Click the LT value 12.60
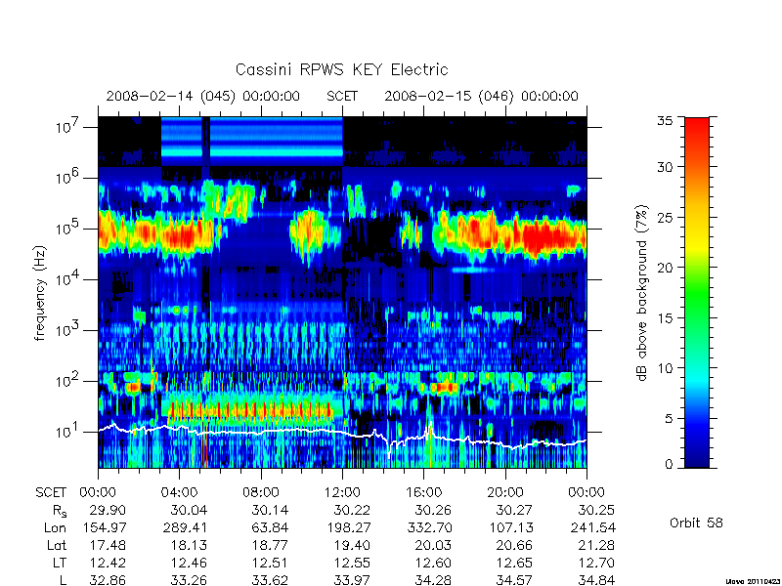 click(x=433, y=563)
